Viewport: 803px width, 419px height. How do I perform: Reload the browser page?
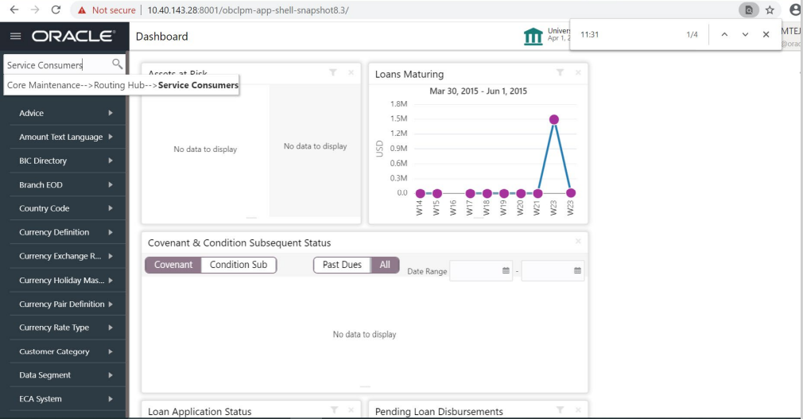coord(56,10)
